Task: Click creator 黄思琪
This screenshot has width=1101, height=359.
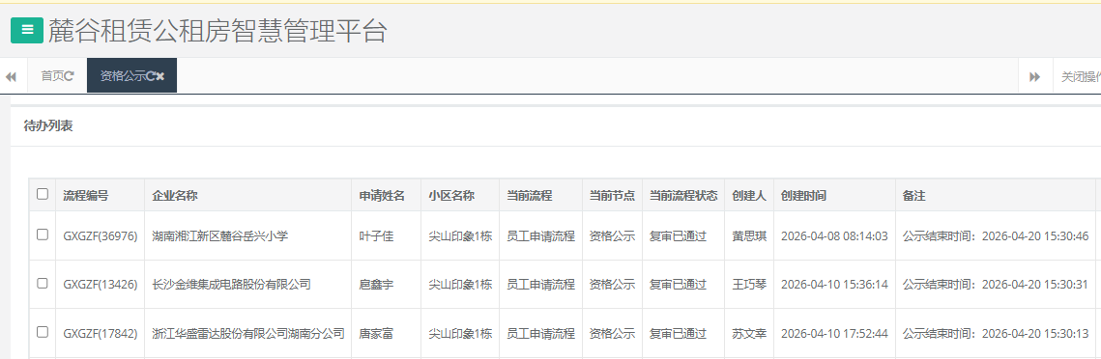Action: pos(749,236)
